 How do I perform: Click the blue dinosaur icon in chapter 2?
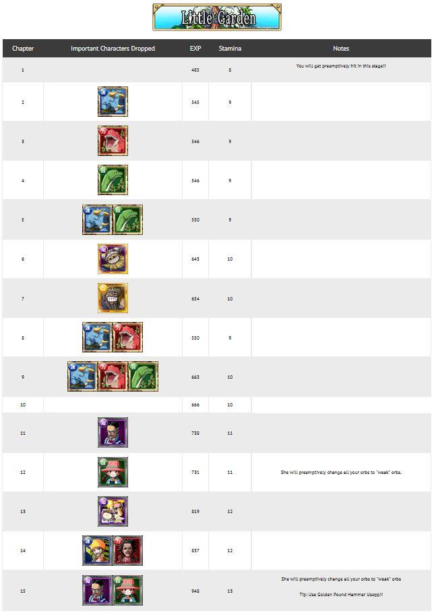click(x=113, y=102)
